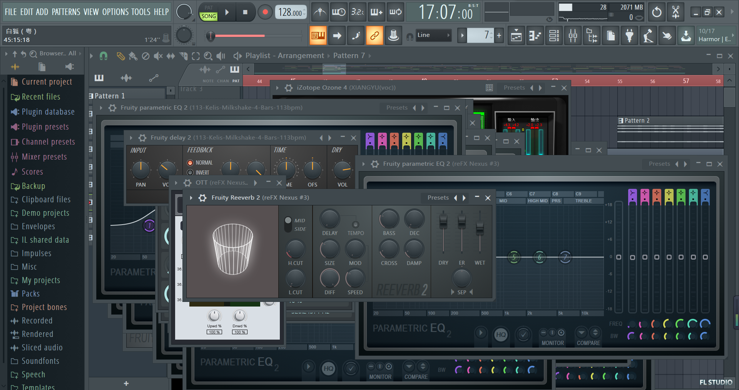Click add track plus at playlist bottom
The width and height of the screenshot is (739, 390).
(x=126, y=383)
